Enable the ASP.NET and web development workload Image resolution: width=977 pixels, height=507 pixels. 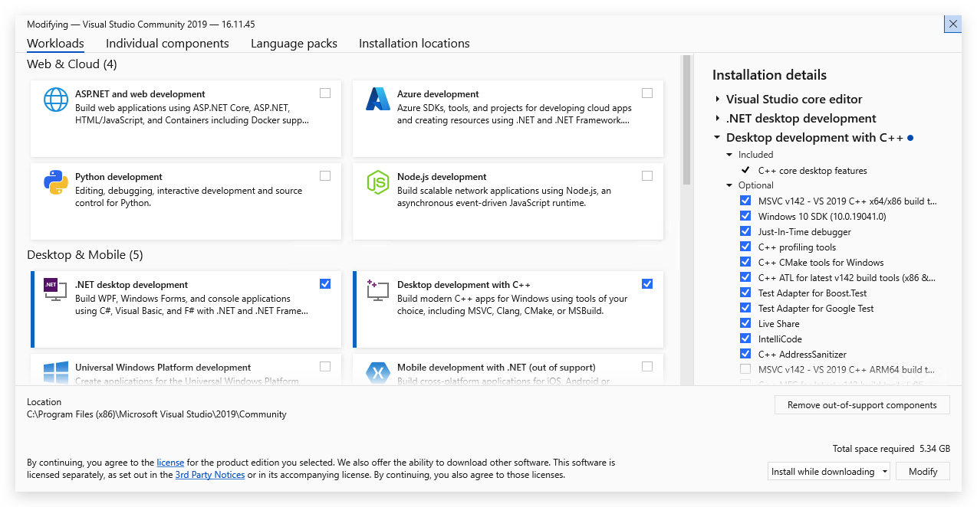pyautogui.click(x=325, y=93)
